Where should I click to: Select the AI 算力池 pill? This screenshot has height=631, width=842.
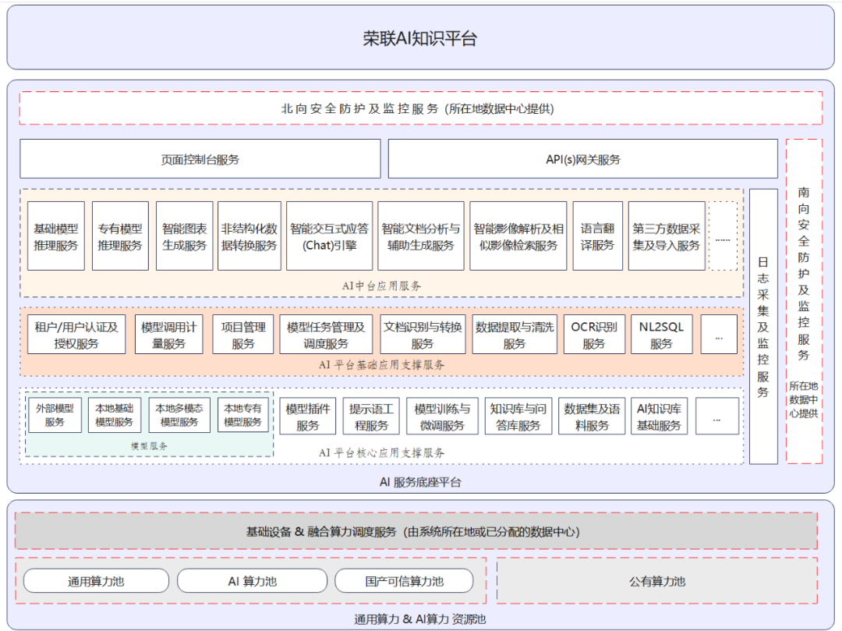click(252, 581)
